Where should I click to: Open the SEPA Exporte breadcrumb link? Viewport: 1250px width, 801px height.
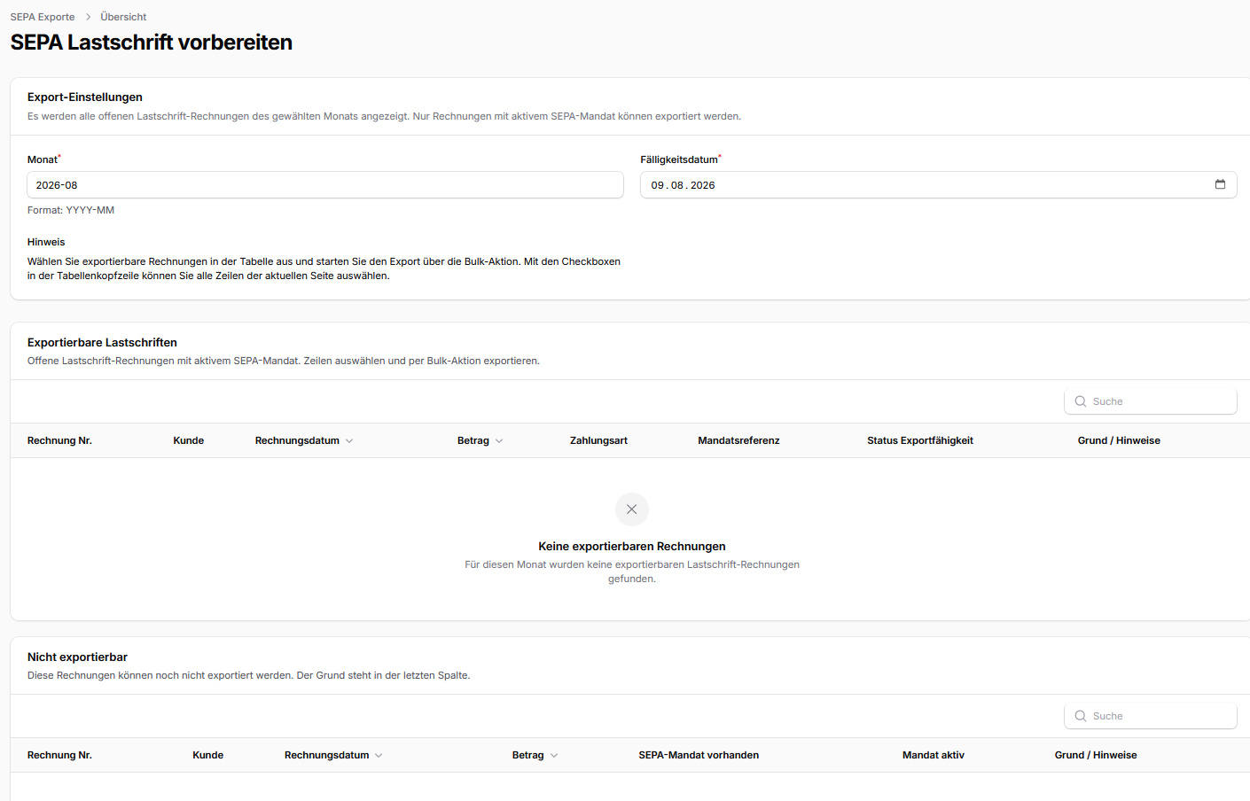(43, 17)
